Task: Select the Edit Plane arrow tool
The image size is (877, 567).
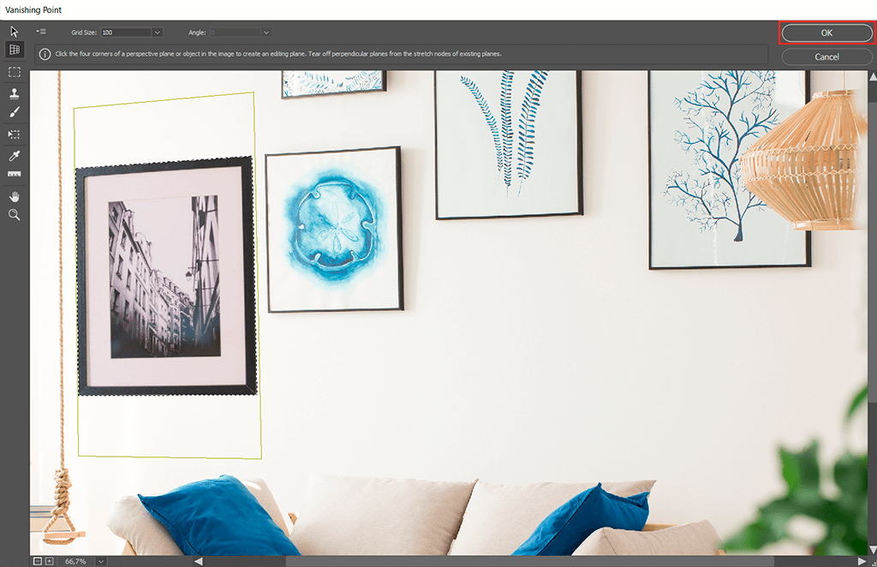Action: (15, 32)
